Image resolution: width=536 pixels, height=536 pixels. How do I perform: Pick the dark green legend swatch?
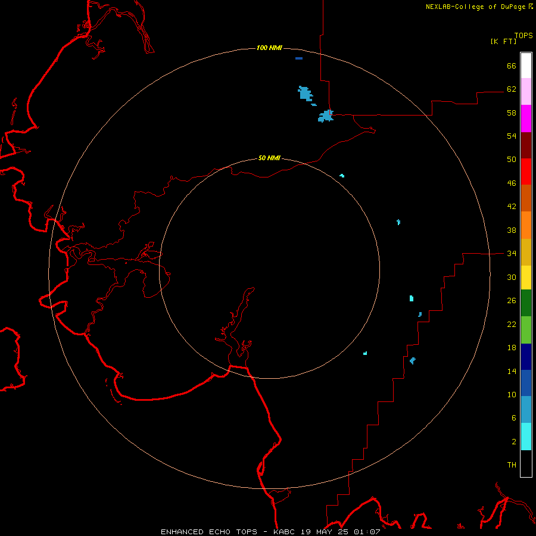526,303
